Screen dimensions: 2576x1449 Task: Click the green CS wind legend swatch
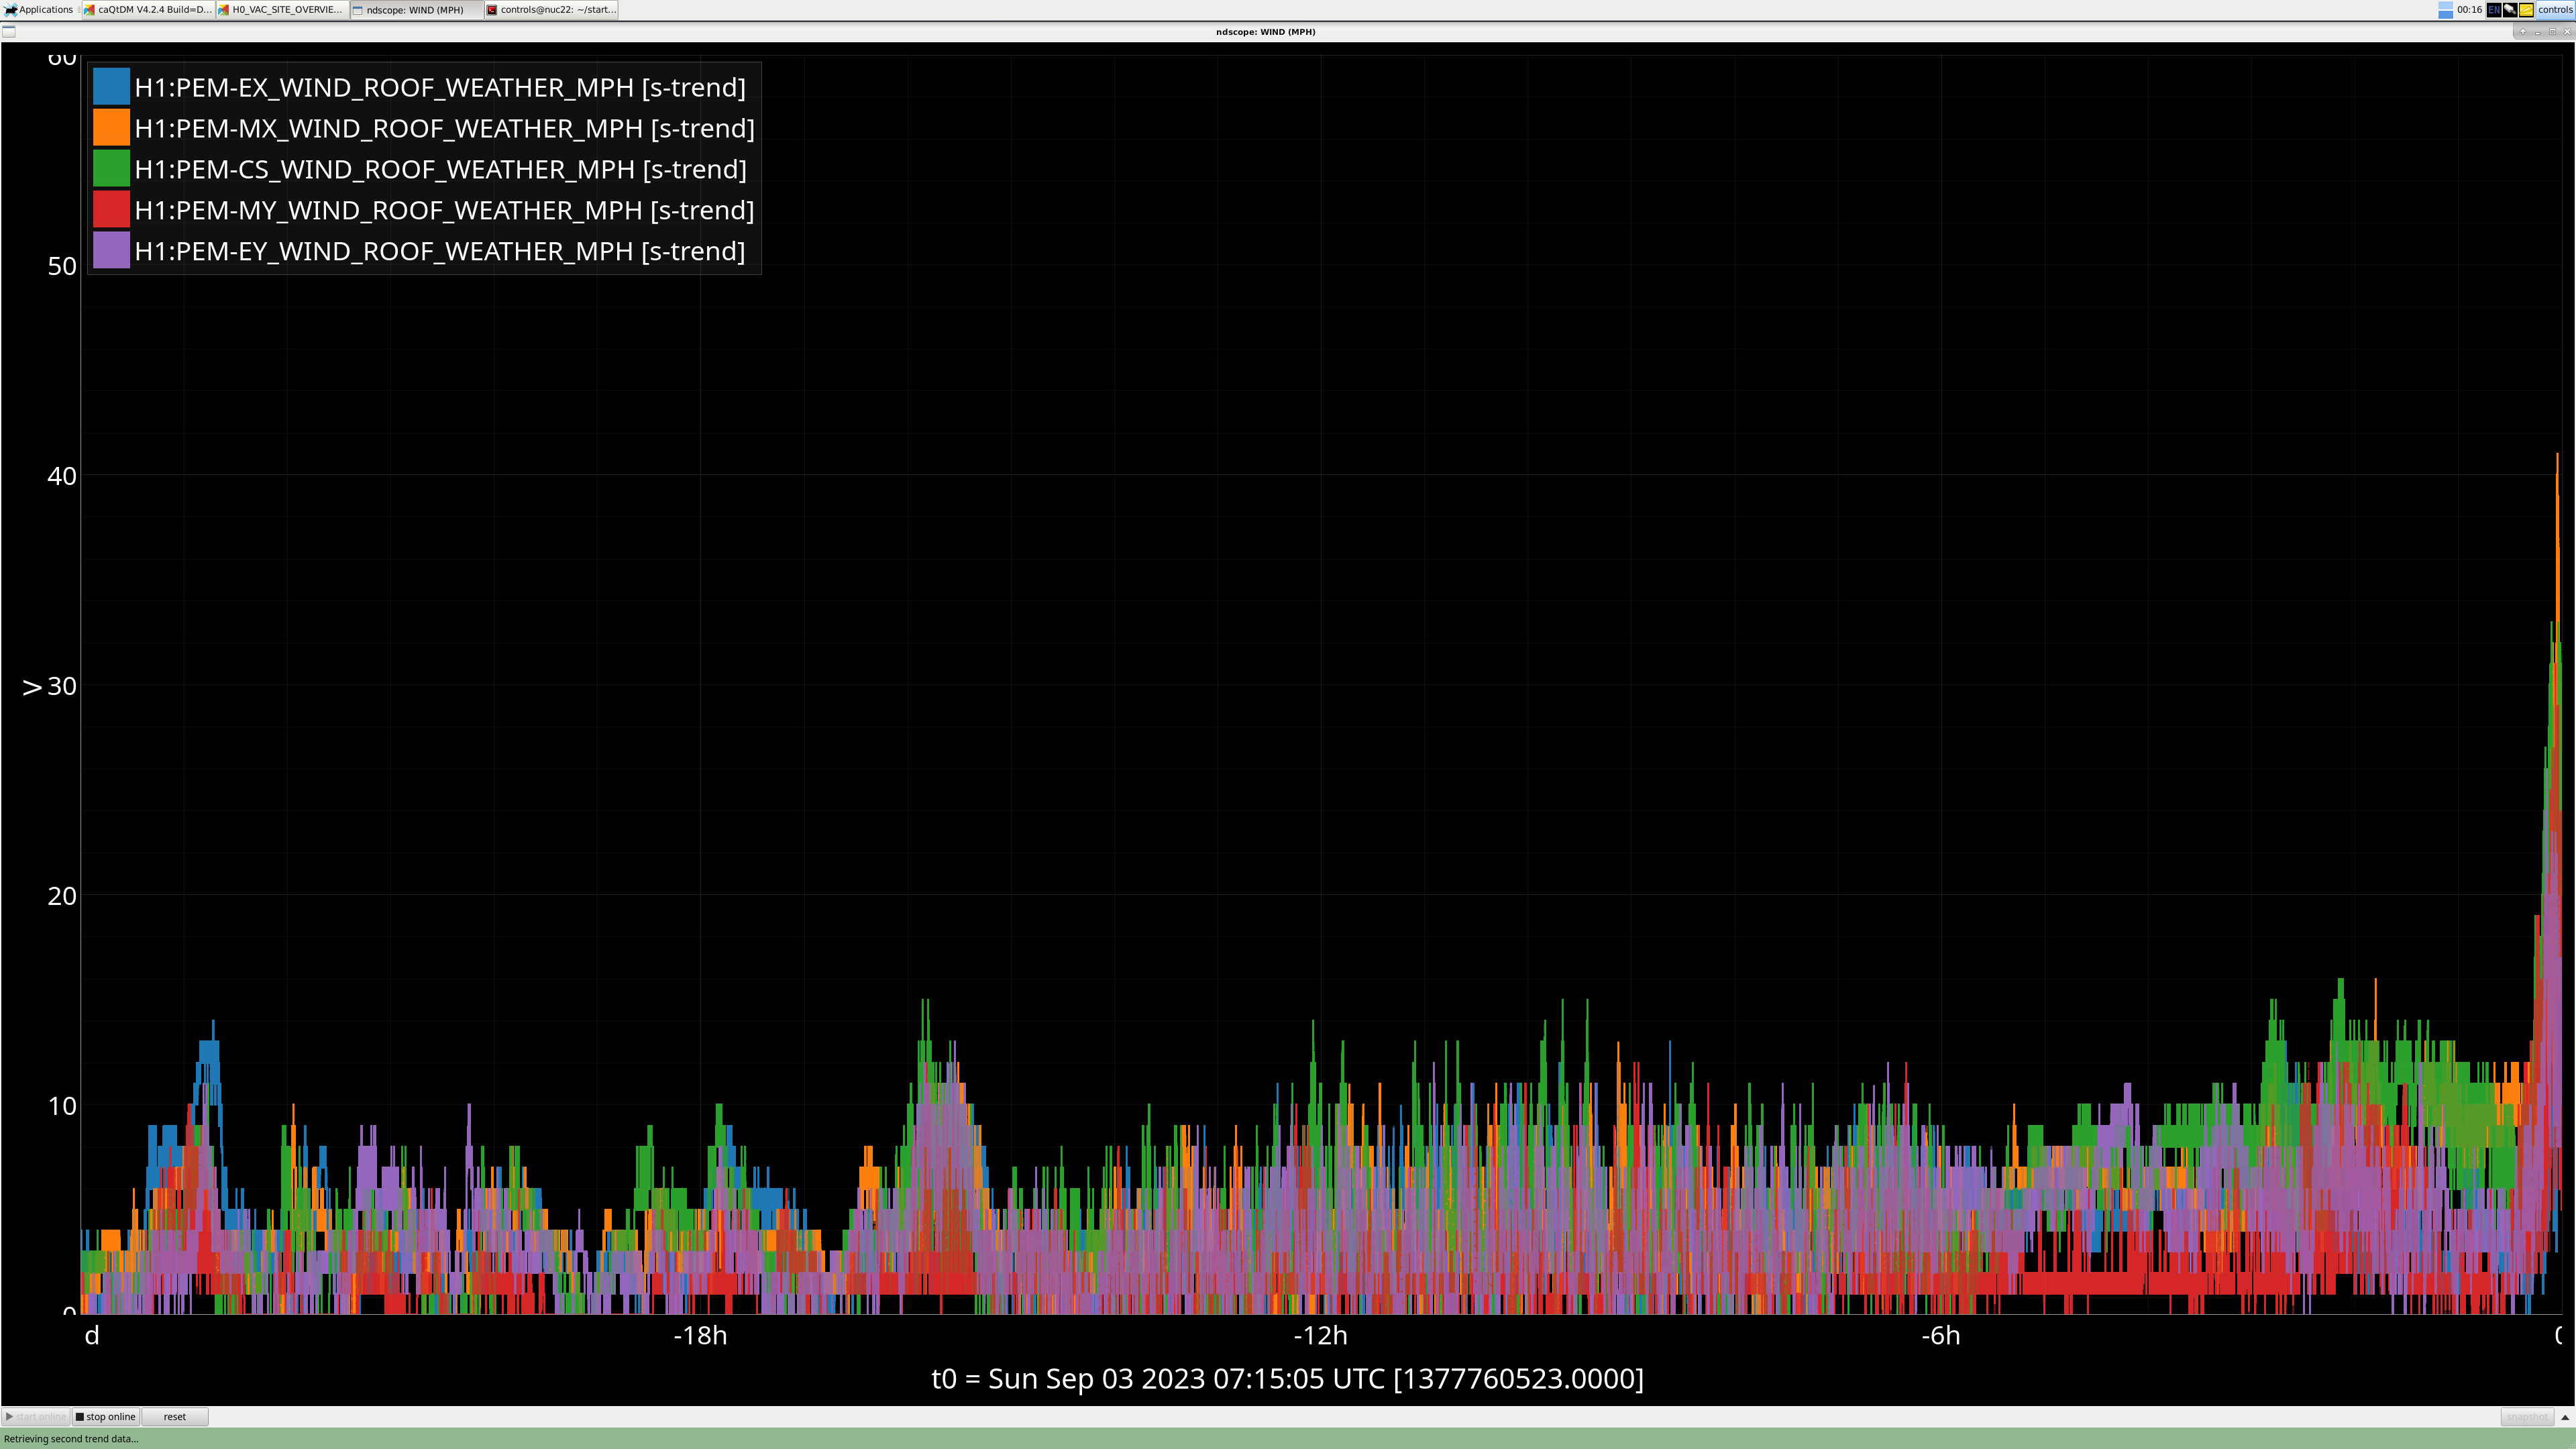pos(111,169)
